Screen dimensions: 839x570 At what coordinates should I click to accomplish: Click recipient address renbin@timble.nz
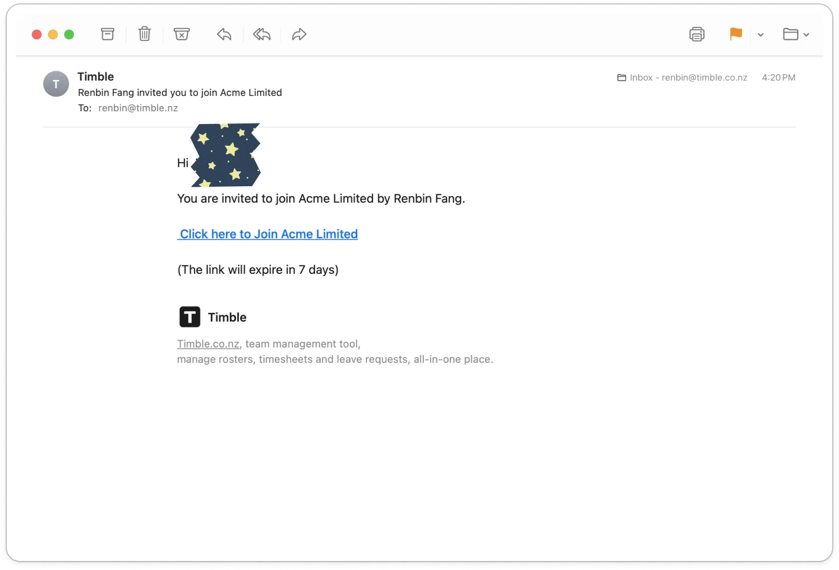click(138, 108)
